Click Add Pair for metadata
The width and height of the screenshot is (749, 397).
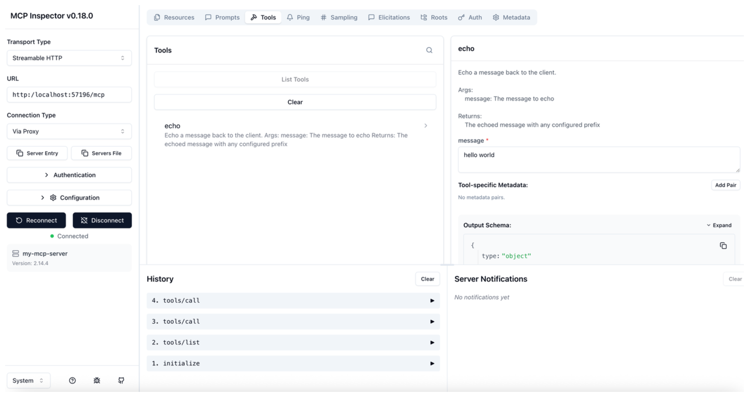click(725, 185)
